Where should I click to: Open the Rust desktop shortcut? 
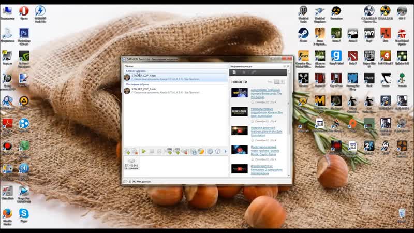(386, 35)
